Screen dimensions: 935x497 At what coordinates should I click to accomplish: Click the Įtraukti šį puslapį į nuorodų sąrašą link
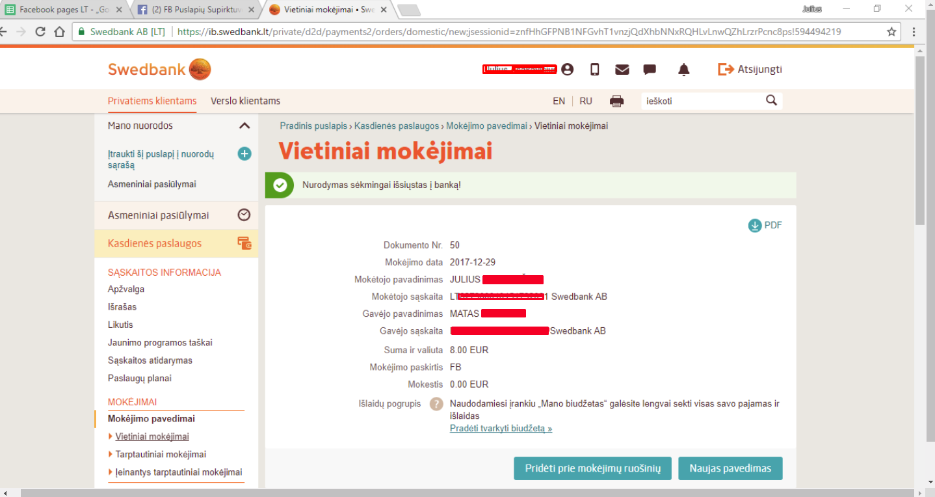pos(161,159)
